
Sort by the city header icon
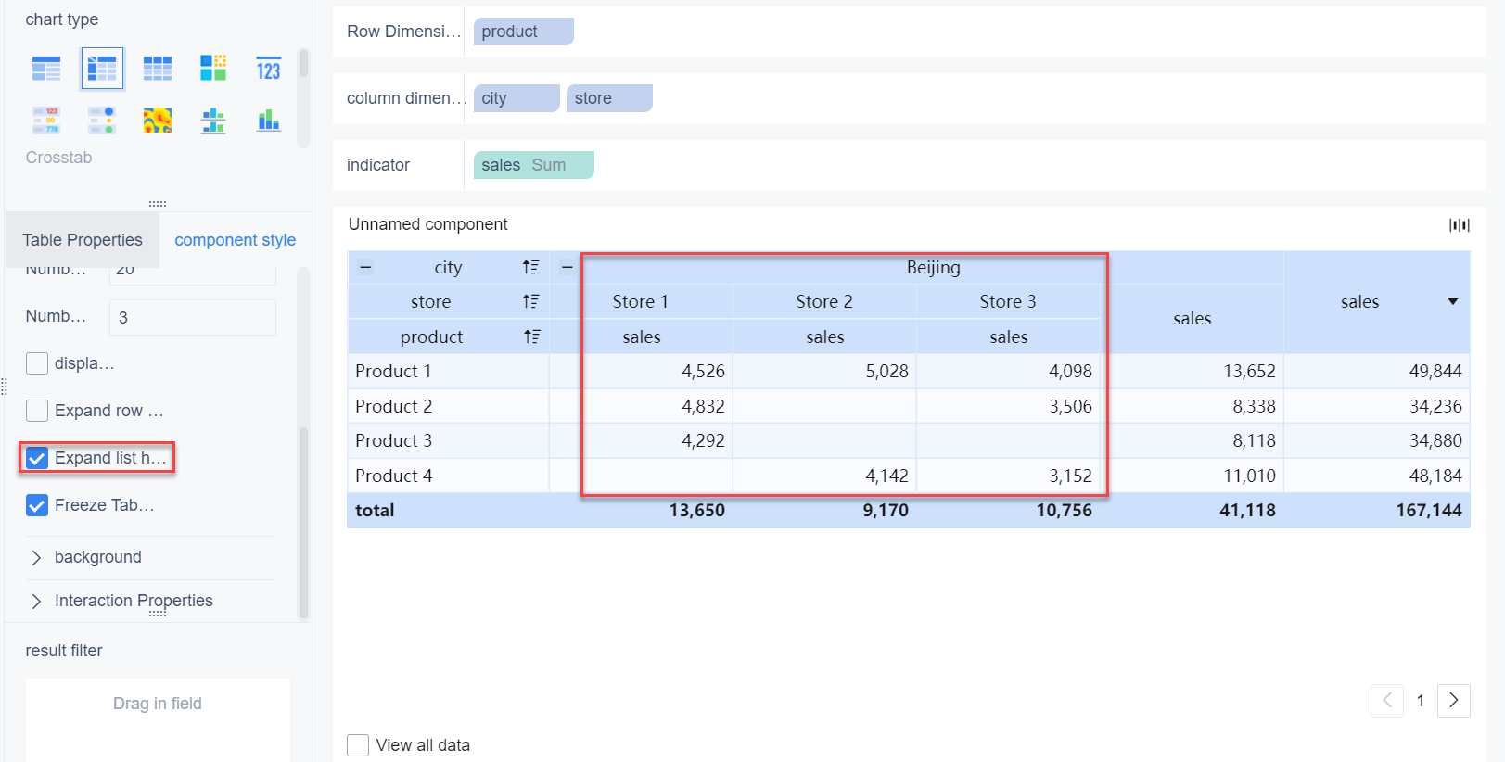530,267
